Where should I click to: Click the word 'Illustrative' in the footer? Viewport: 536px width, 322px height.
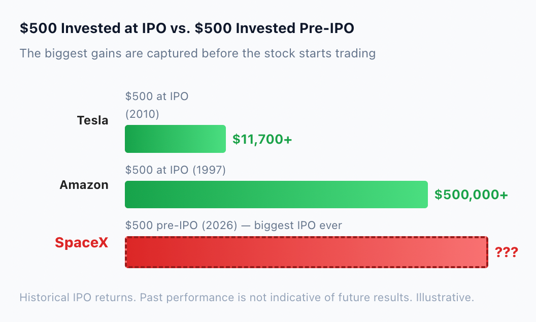click(445, 297)
